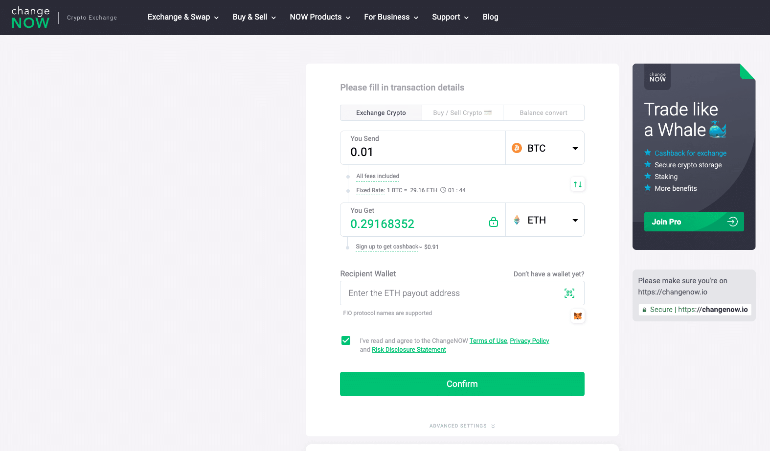Click the Join Pro arrow icon
Screen dimensions: 770x451
(x=732, y=222)
